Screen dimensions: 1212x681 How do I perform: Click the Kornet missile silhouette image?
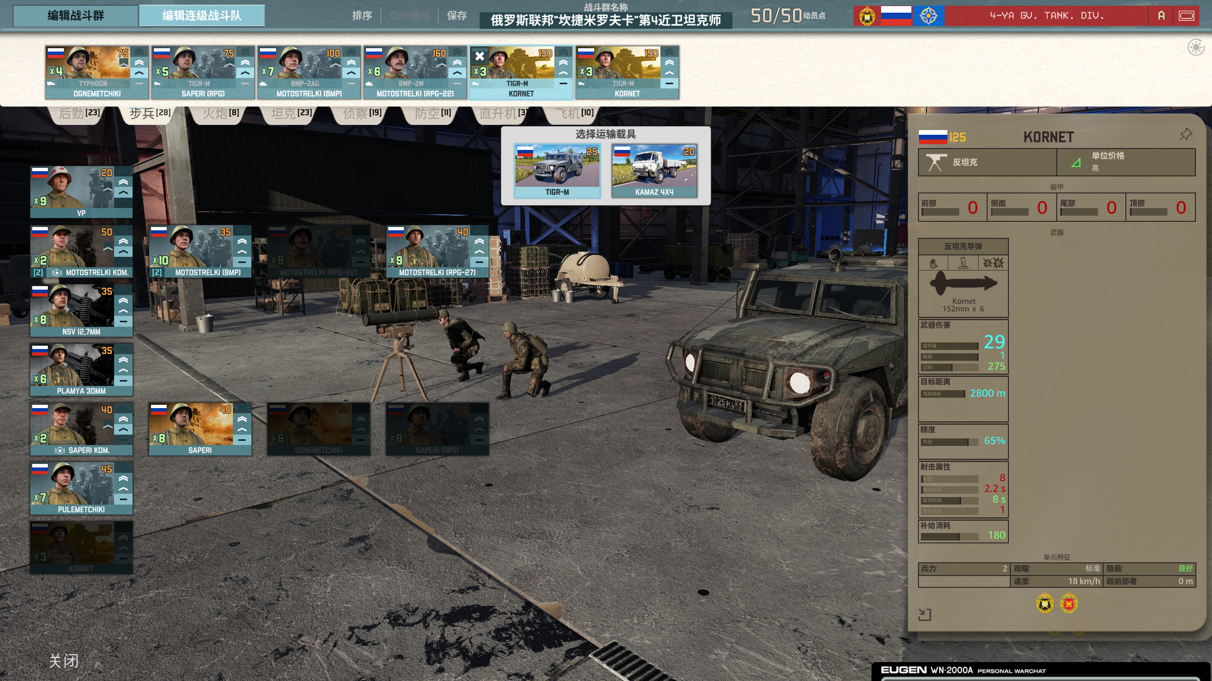963,283
